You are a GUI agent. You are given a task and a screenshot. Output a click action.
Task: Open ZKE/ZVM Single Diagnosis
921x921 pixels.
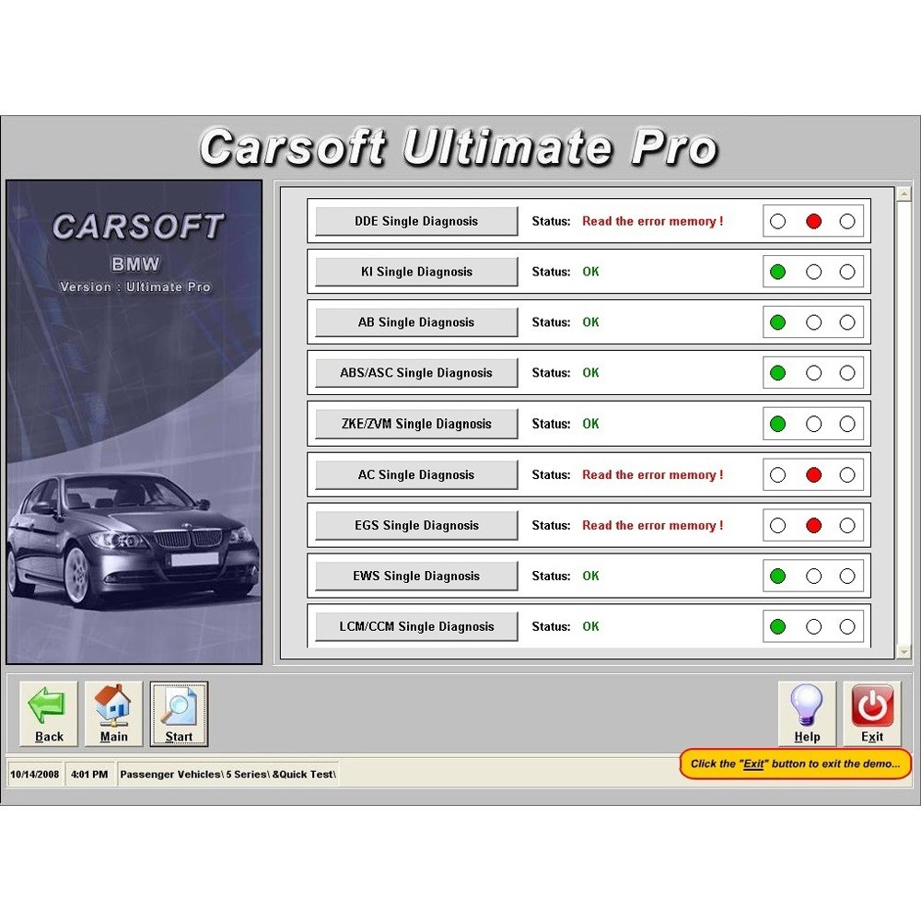click(416, 424)
